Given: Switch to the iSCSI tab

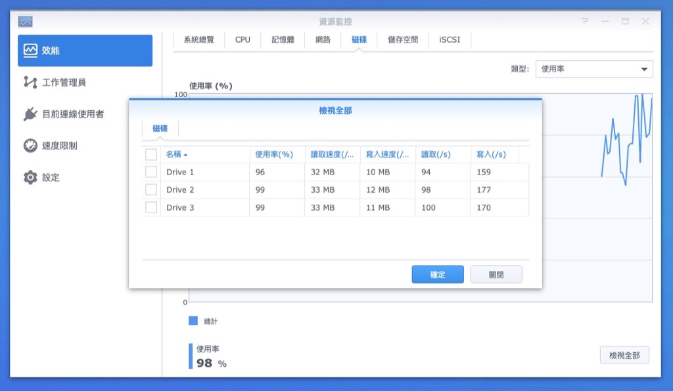Looking at the screenshot, I should tap(450, 40).
